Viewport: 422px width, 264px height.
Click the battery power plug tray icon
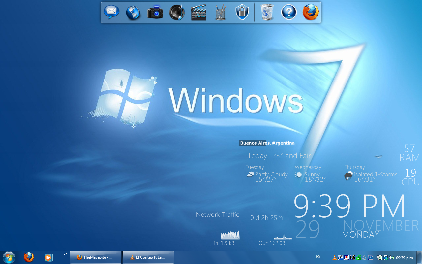pyautogui.click(x=379, y=258)
